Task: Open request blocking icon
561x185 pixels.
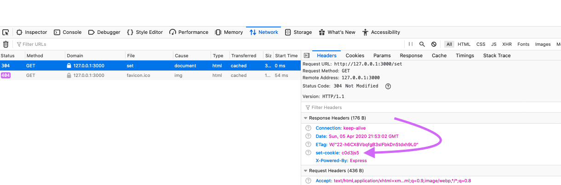Action: coord(434,44)
